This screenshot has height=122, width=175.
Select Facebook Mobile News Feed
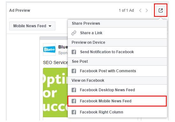tap(117, 101)
